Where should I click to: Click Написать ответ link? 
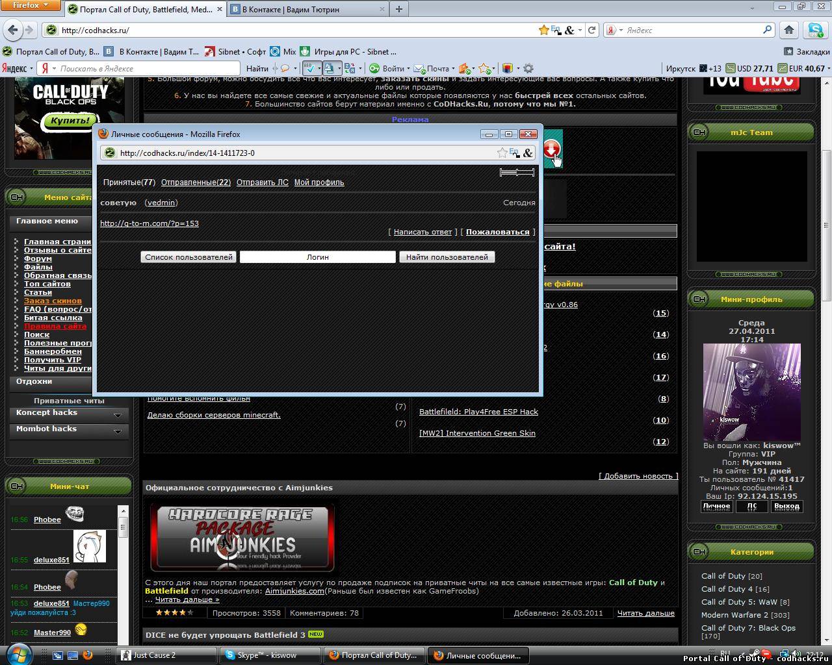click(x=422, y=232)
